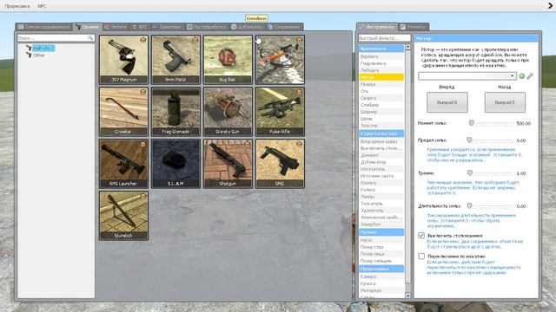Click the green add preset icon

[x=521, y=76]
